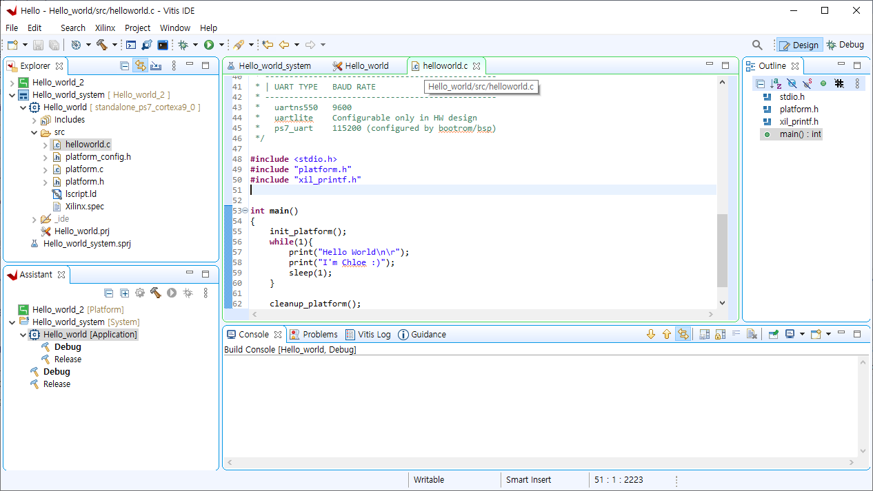The image size is (873, 491).
Task: Close the helloworld.c editor tab
Action: (x=476, y=66)
